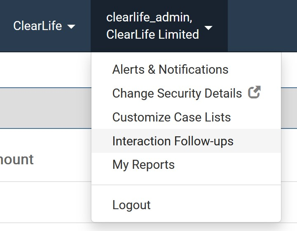
Task: Click the white page area above the gray header
Action: coord(45,70)
